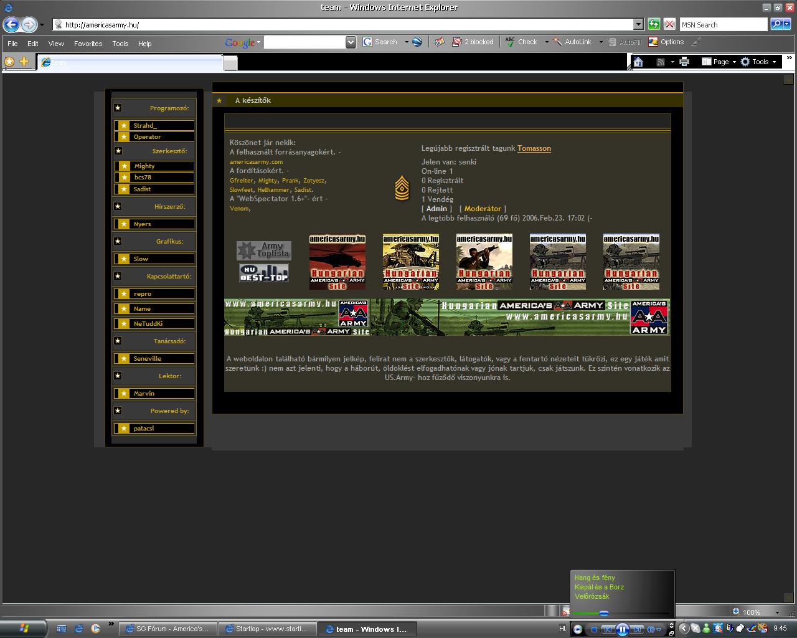
Task: Click the Print icon in command bar
Action: click(x=684, y=62)
